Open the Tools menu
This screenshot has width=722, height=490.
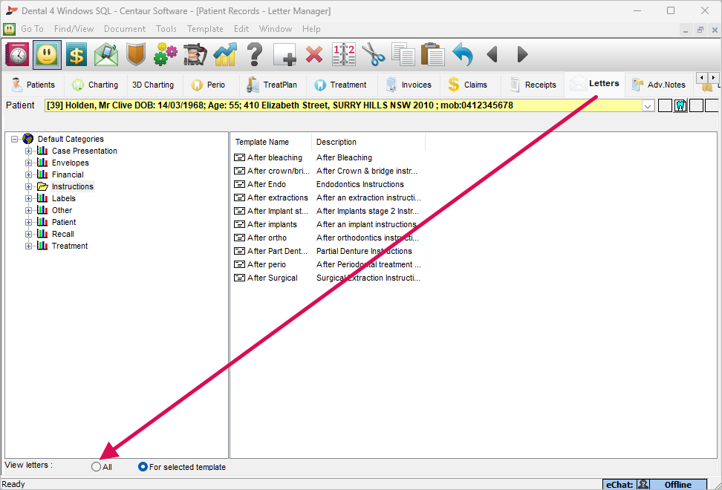click(166, 29)
